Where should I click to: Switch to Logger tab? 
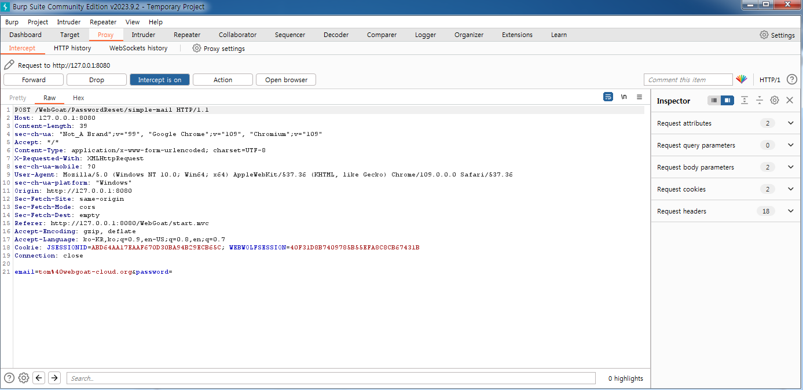point(426,35)
